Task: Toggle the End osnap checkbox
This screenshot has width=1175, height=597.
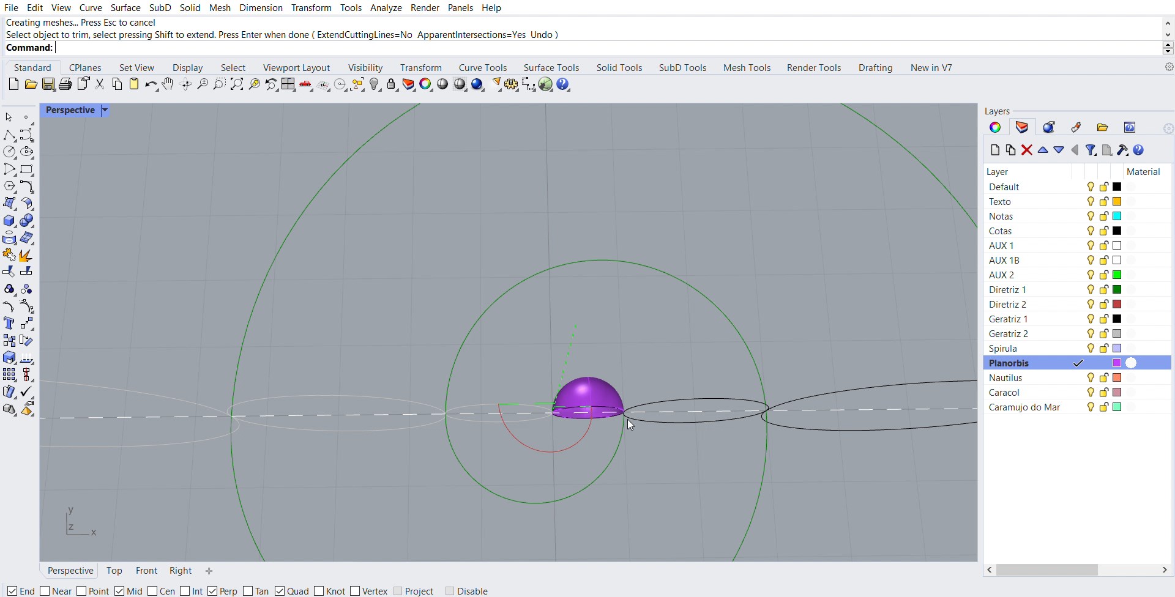Action: coord(12,591)
